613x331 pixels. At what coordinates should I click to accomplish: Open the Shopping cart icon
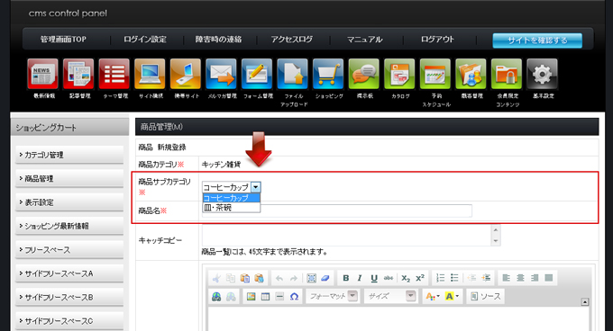328,74
